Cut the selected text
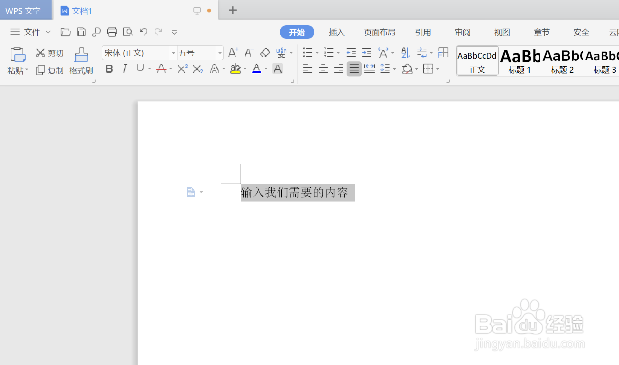Viewport: 619px width, 365px height. point(50,53)
